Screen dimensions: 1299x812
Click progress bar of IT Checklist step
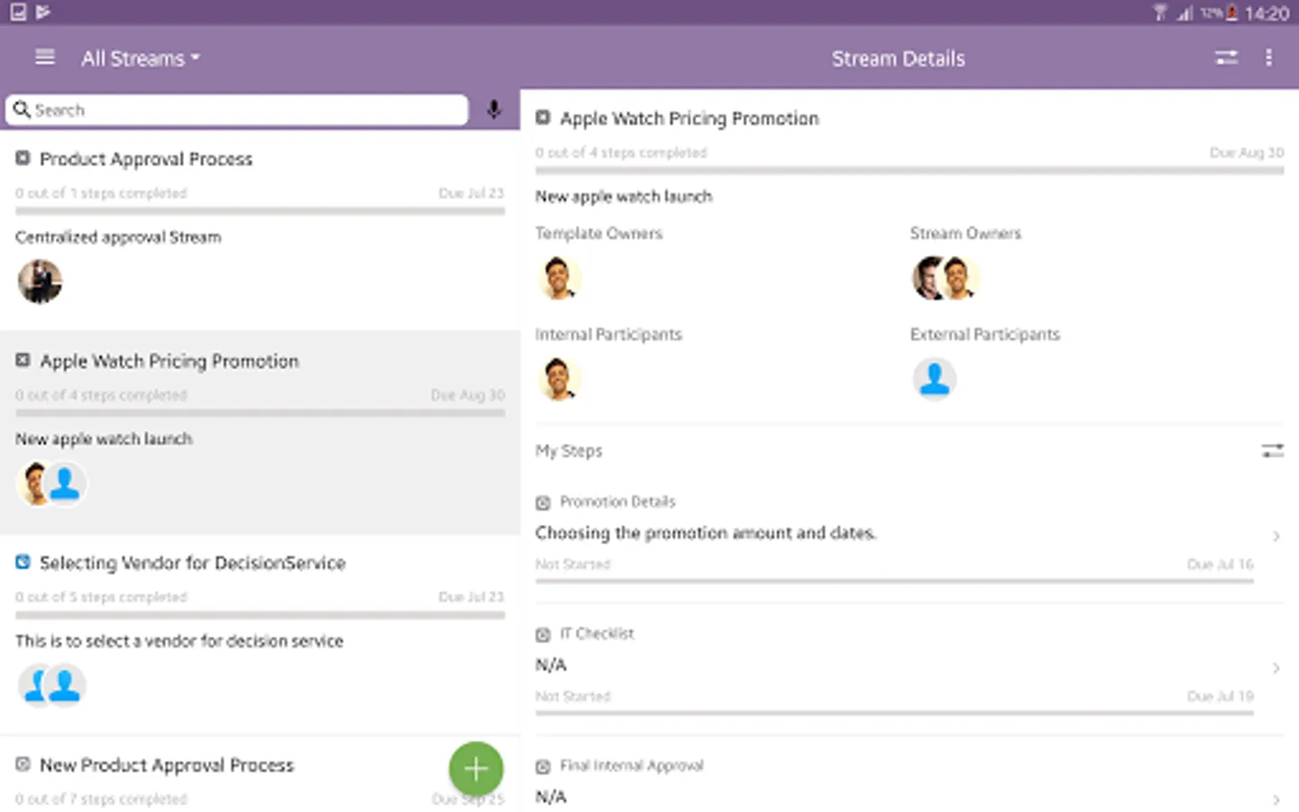(895, 713)
